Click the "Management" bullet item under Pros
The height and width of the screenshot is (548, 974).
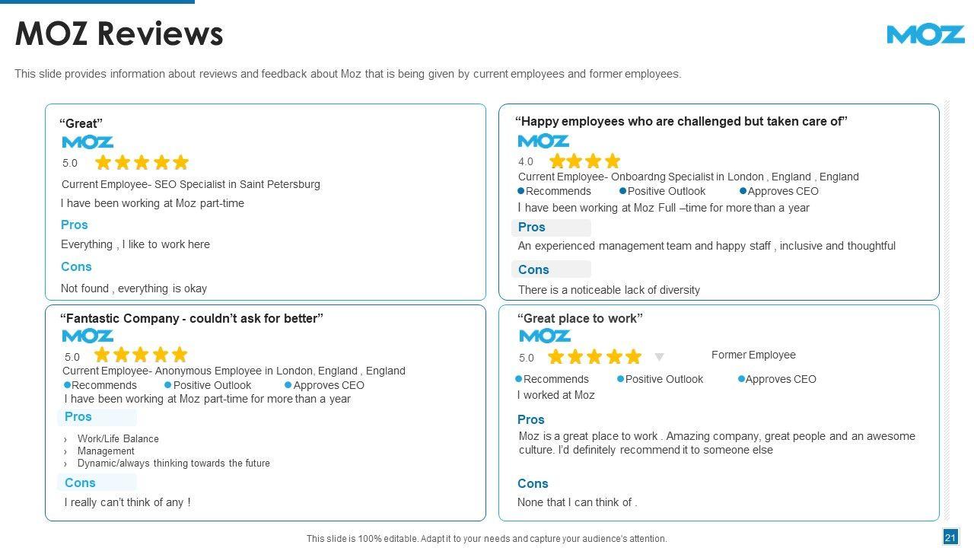[x=106, y=451]
